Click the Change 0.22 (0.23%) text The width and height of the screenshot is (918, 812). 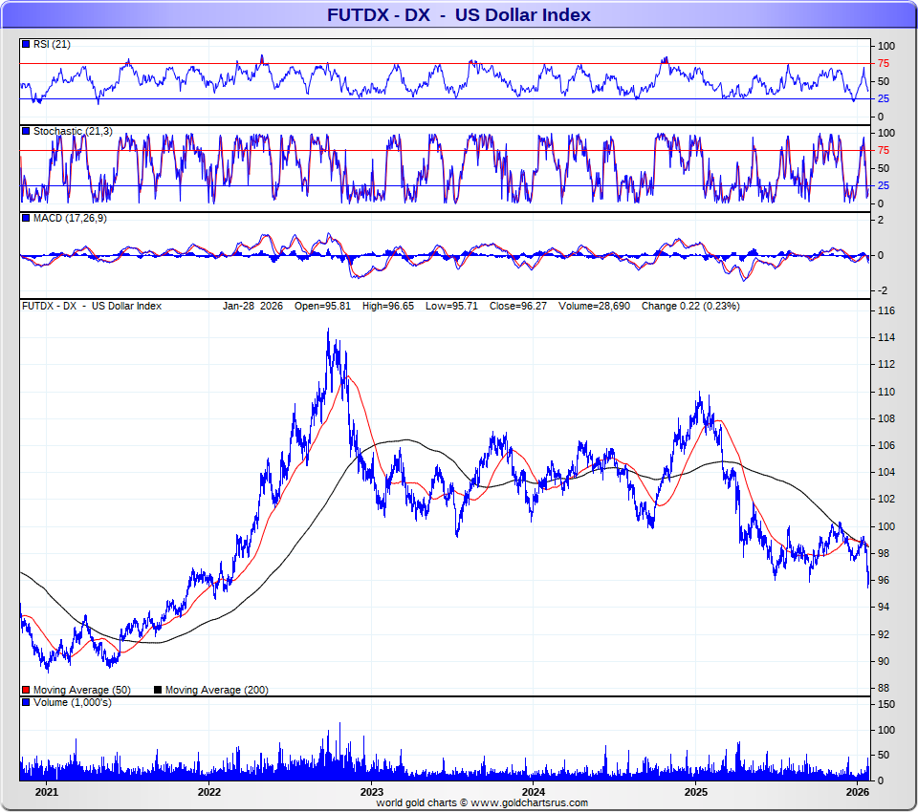690,306
